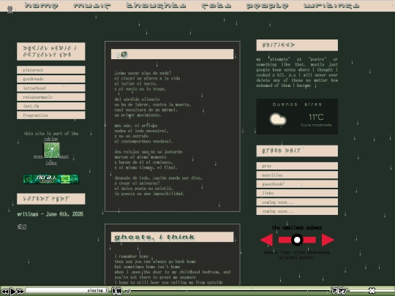This screenshot has height=296, width=395.
Task: Click the first coming soon... entry
Action: click(297, 202)
